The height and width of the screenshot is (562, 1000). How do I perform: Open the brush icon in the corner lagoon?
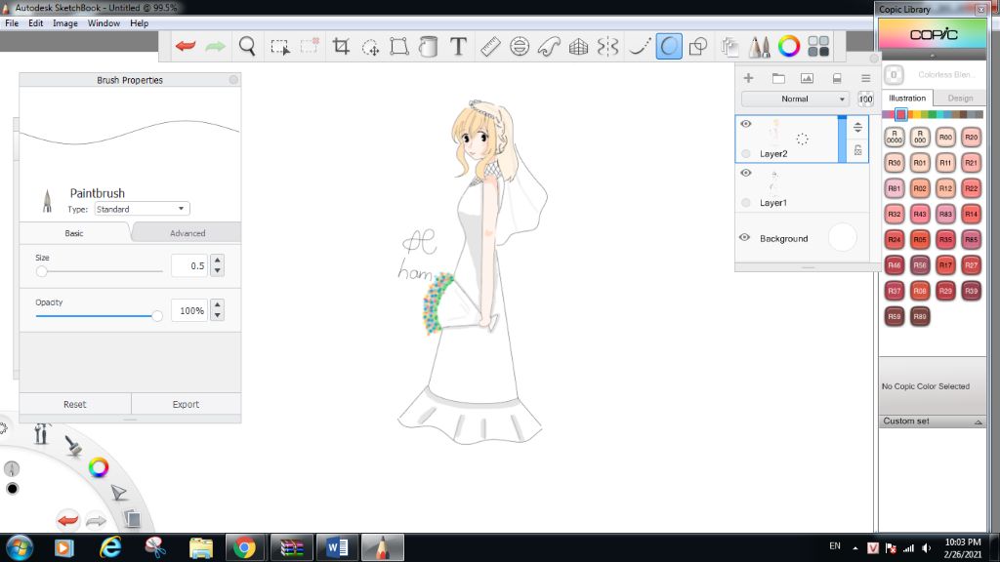pos(73,445)
